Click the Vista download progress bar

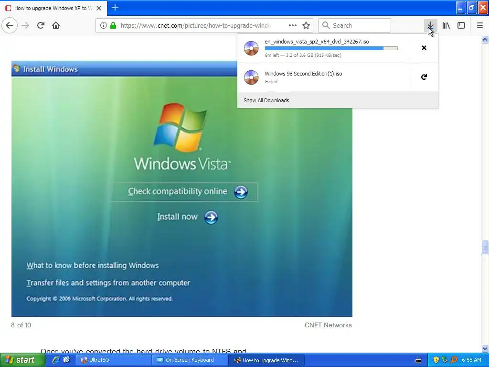coord(331,48)
